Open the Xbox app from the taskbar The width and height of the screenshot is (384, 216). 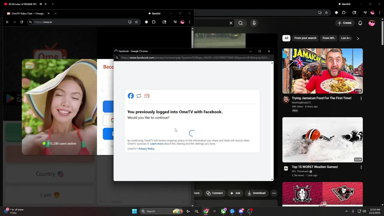[x=223, y=211]
